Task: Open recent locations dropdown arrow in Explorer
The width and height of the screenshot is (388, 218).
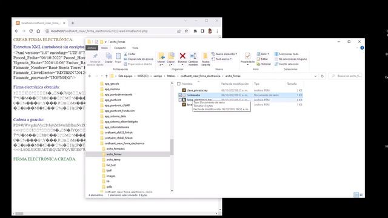Action: pyautogui.click(x=102, y=76)
